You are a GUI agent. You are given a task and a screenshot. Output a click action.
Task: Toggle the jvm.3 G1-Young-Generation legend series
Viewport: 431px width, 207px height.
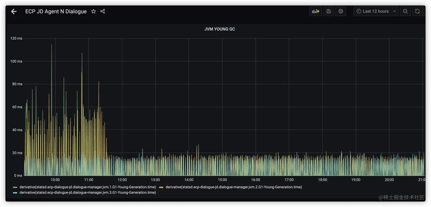(88, 192)
